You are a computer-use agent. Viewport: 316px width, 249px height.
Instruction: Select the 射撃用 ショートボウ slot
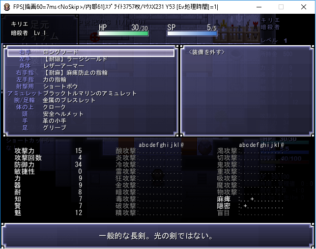click(x=91, y=86)
